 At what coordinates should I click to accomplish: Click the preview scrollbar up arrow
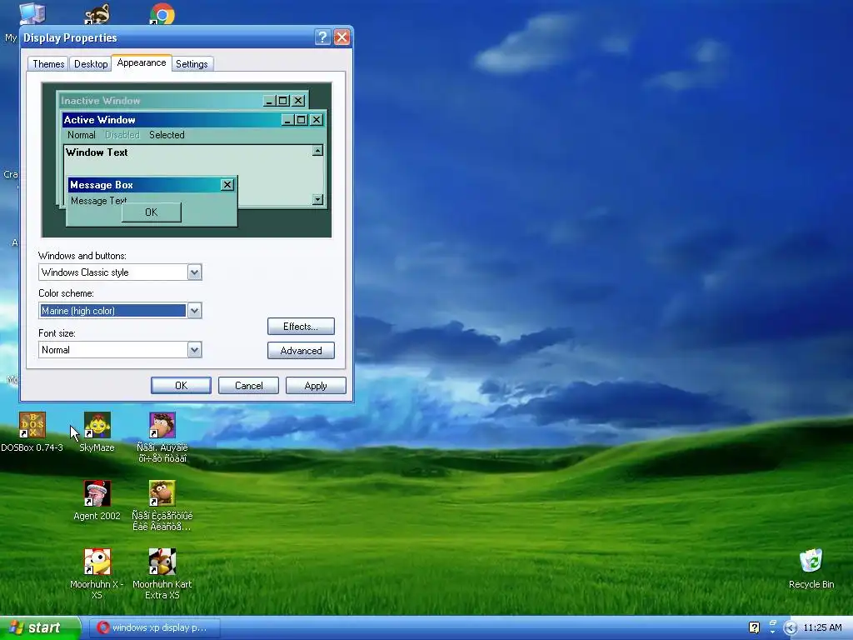point(317,151)
